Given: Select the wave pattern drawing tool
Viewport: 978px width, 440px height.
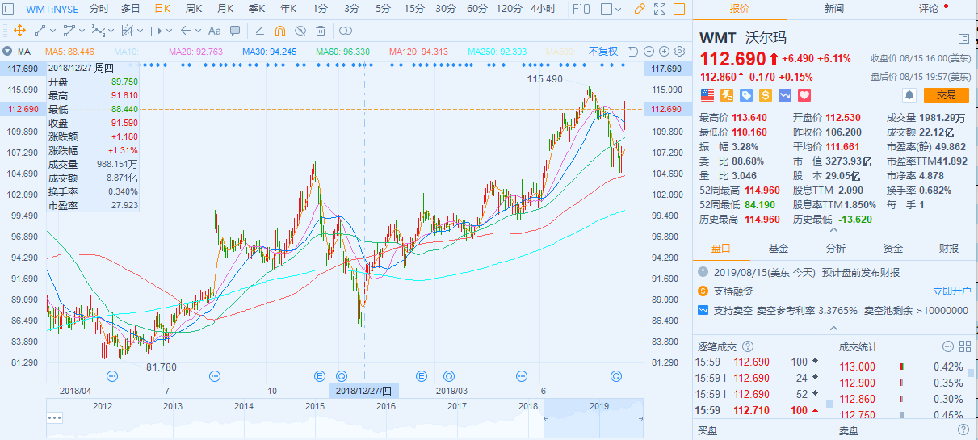Looking at the screenshot, I should tap(98, 31).
